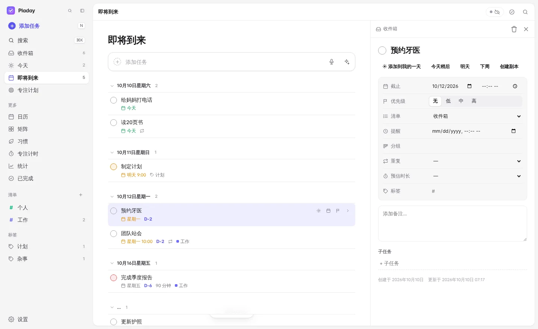Open the chevron arrow on 预约牙医 row

point(348,211)
